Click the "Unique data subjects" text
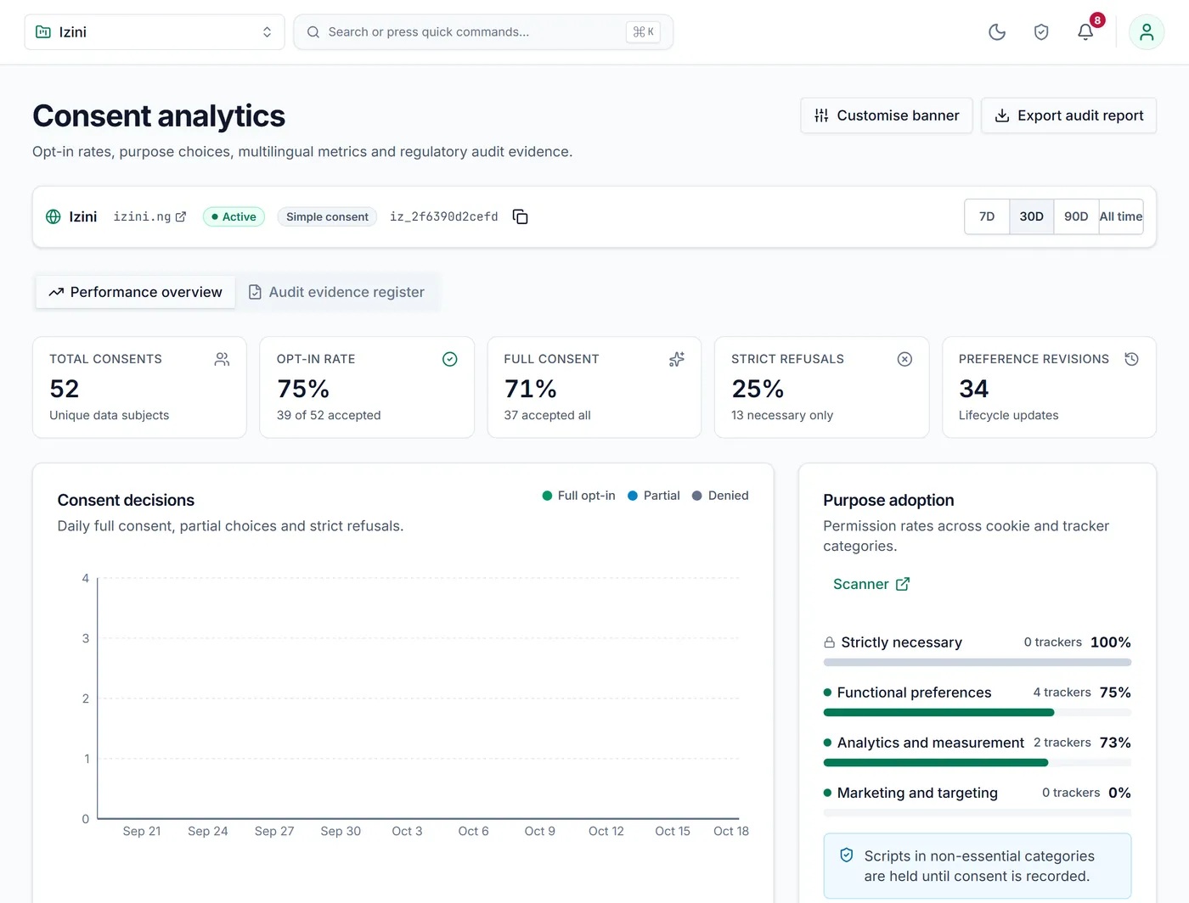Image resolution: width=1189 pixels, height=903 pixels. tap(110, 415)
